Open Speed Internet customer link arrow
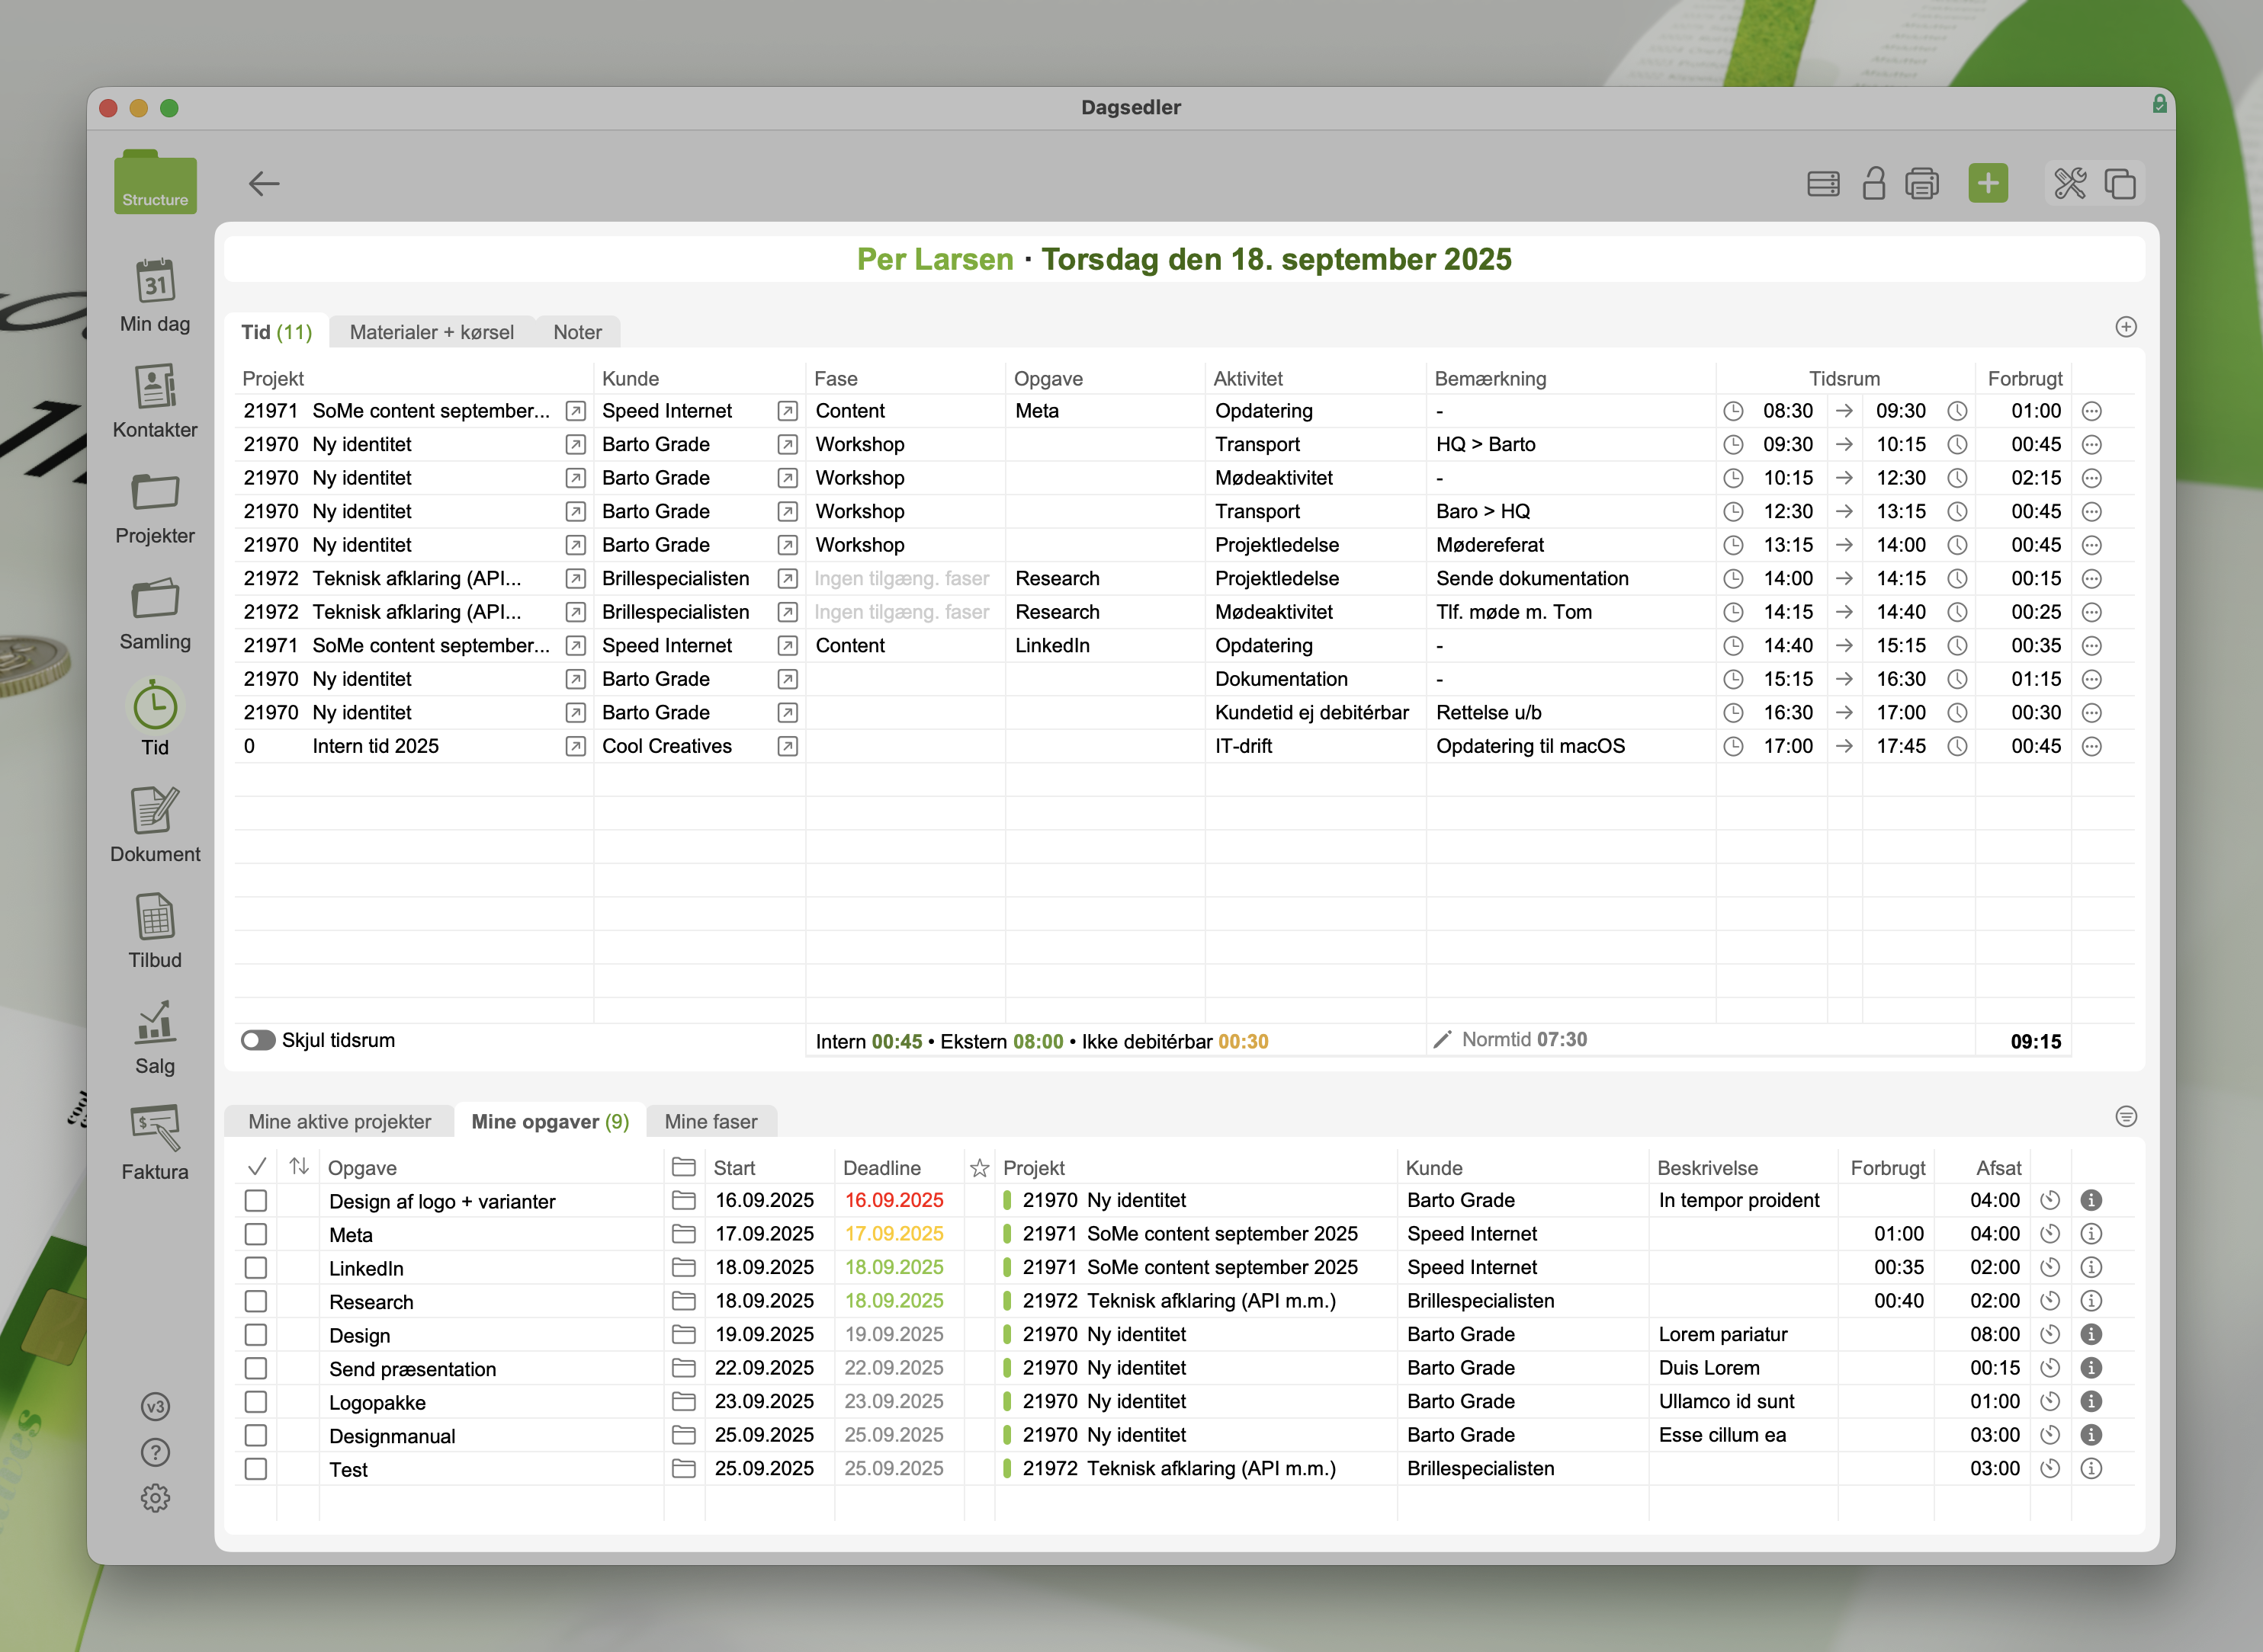The height and width of the screenshot is (1652, 2263). (788, 411)
